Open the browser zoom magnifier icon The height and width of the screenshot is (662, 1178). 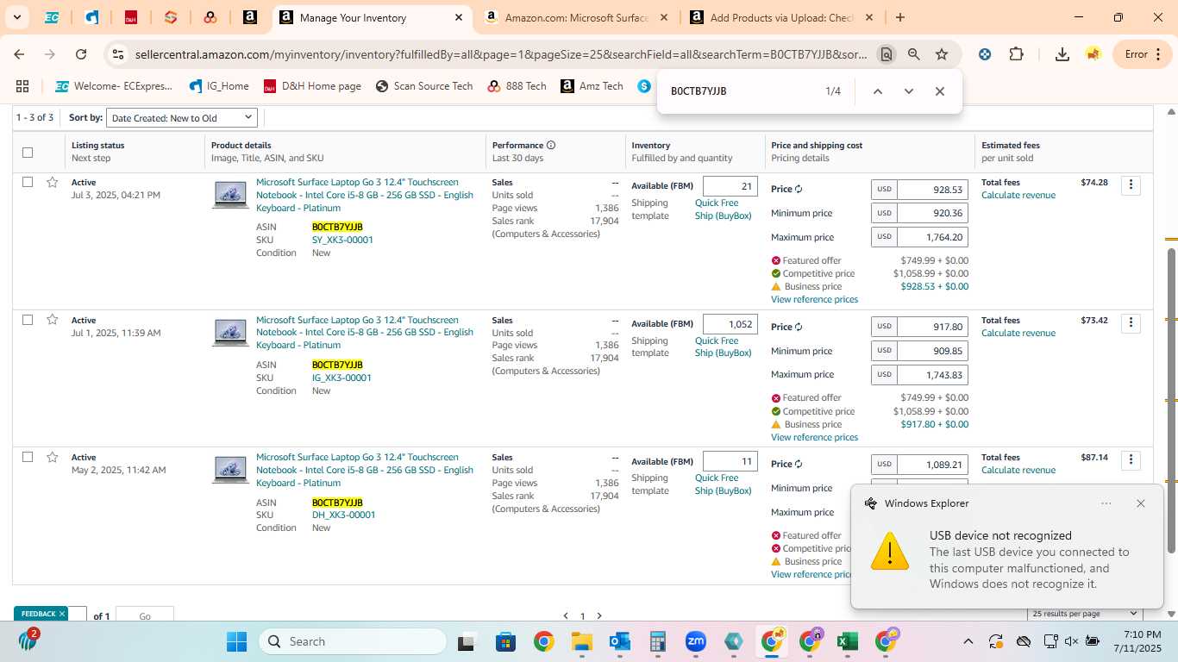click(x=914, y=54)
